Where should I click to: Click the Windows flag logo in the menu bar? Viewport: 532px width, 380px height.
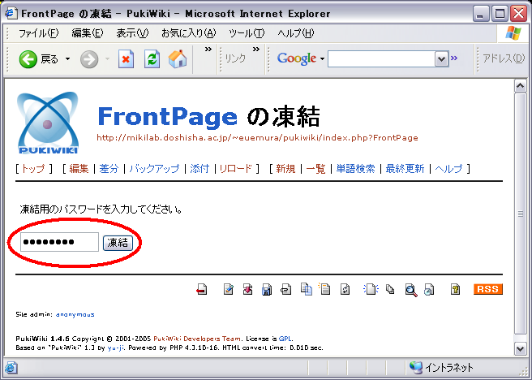tap(513, 33)
